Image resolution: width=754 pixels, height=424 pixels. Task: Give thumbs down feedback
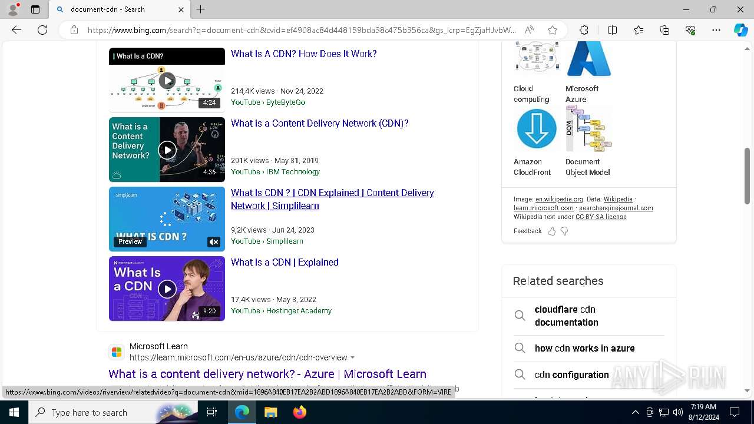tap(564, 231)
